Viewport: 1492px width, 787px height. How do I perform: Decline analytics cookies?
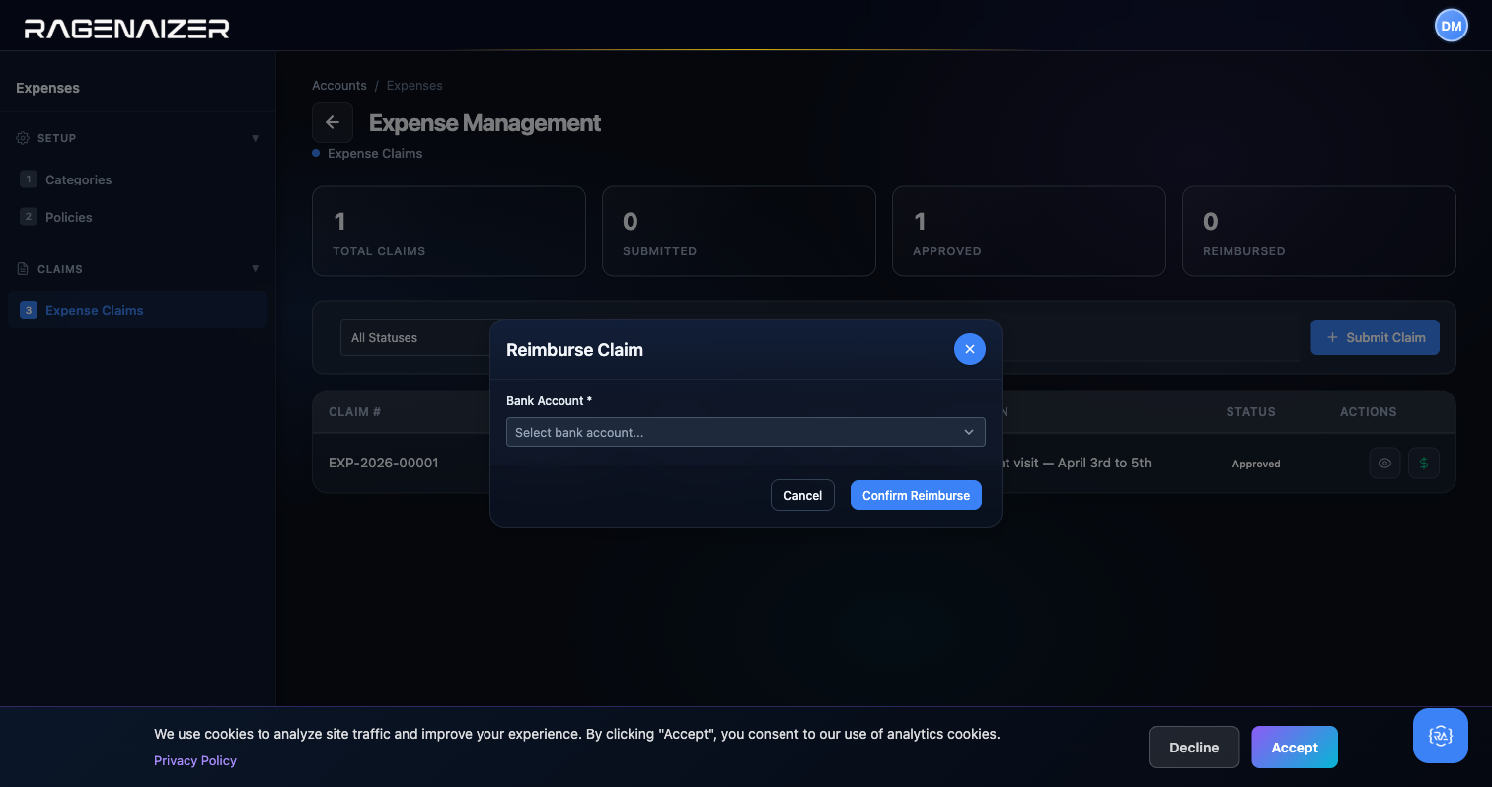point(1194,748)
